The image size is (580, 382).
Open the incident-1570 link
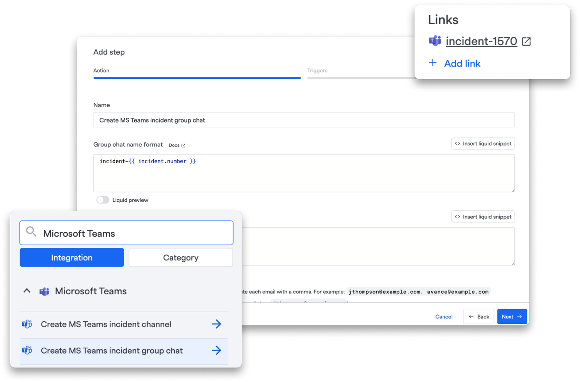click(481, 41)
